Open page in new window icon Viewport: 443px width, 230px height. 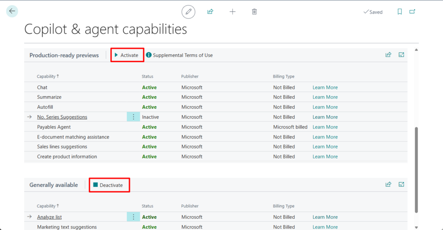[x=412, y=12]
